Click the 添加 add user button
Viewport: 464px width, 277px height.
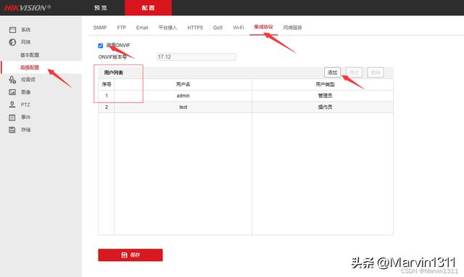(332, 73)
